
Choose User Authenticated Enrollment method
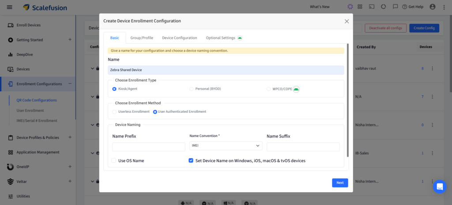pos(155,112)
